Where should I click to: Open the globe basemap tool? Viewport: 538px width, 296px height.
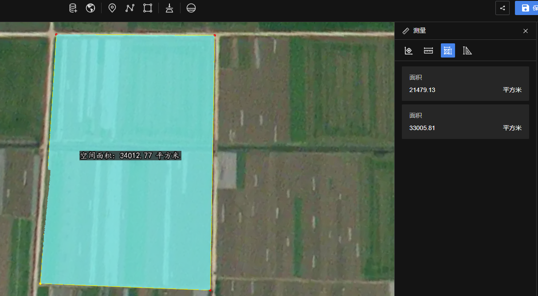(90, 8)
